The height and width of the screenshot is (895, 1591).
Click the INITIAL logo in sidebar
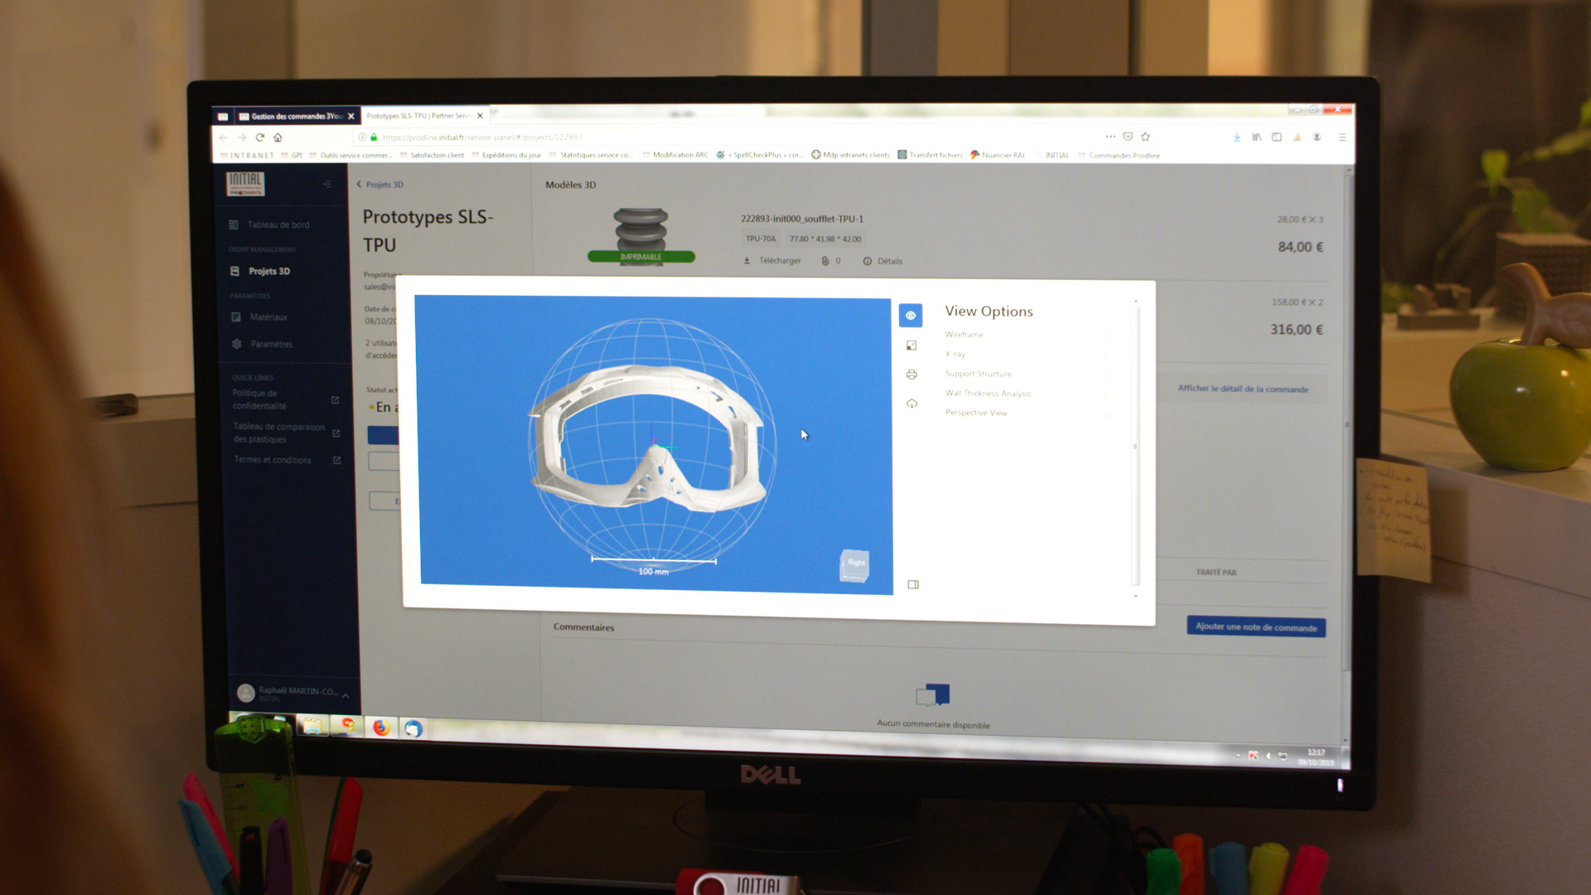pyautogui.click(x=245, y=183)
